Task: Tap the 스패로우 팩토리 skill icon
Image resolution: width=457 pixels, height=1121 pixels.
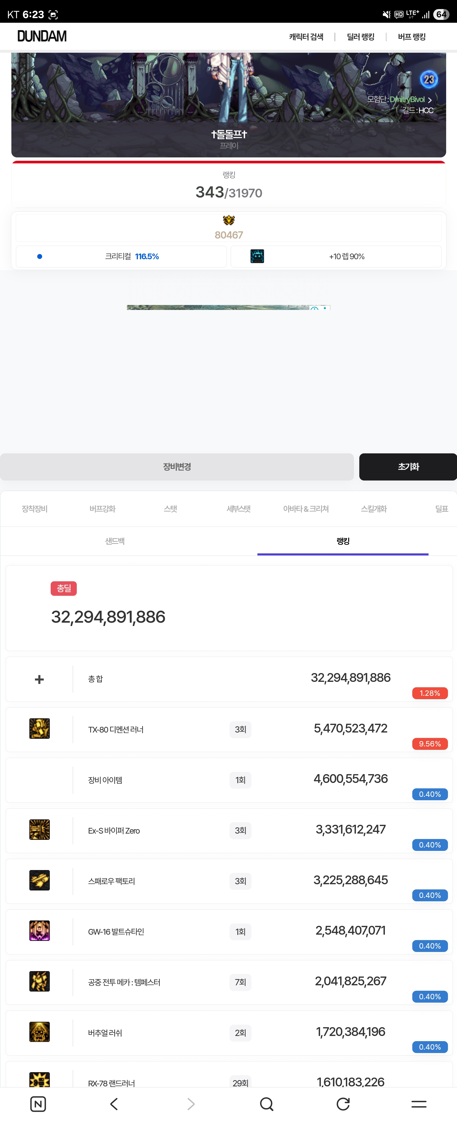Action: tap(39, 880)
